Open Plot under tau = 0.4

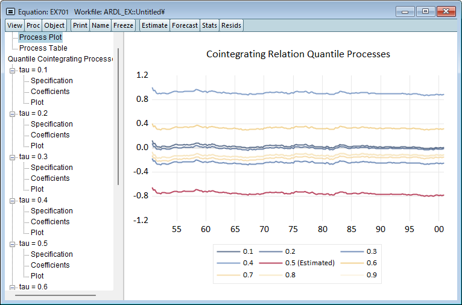click(37, 233)
